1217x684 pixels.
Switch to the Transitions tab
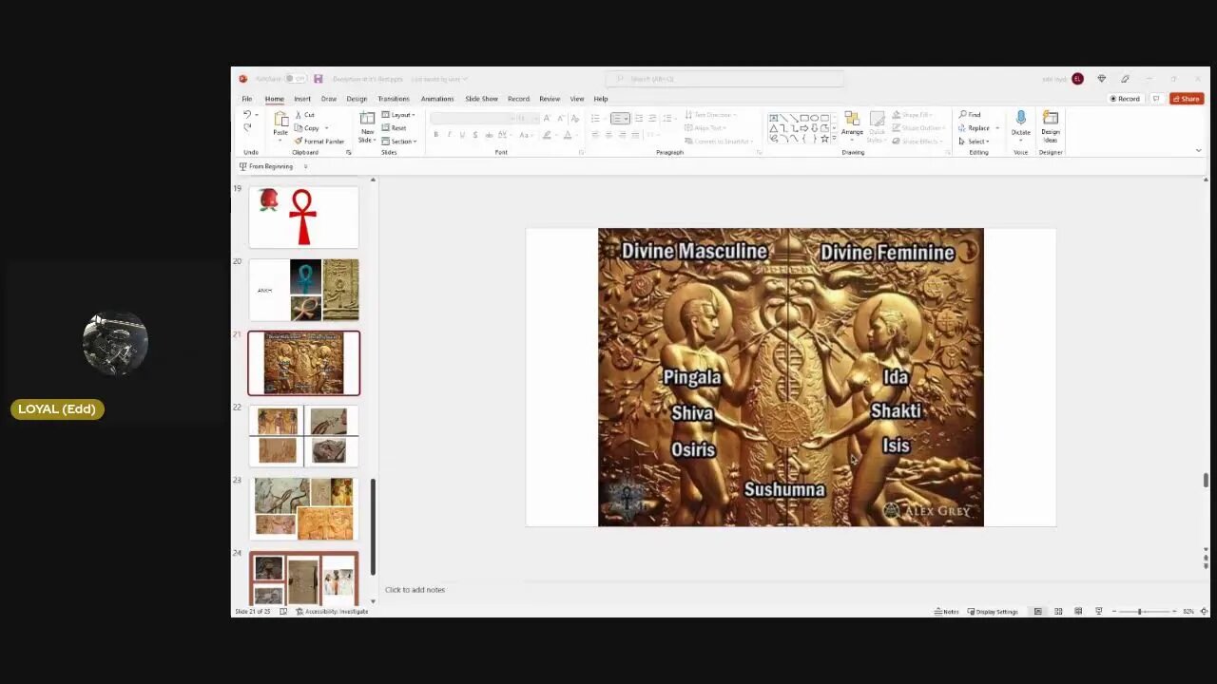pyautogui.click(x=394, y=99)
